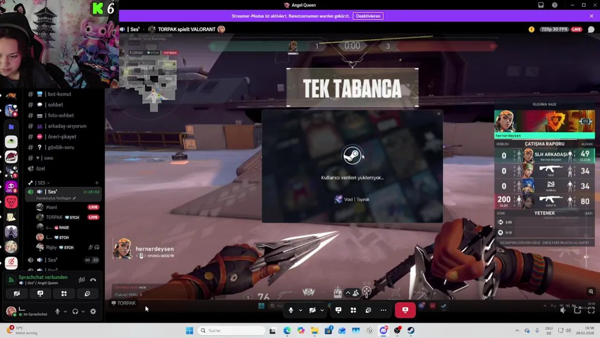Adjust stream volume with the speaker icon
This screenshot has height=338, width=600.
tap(563, 310)
